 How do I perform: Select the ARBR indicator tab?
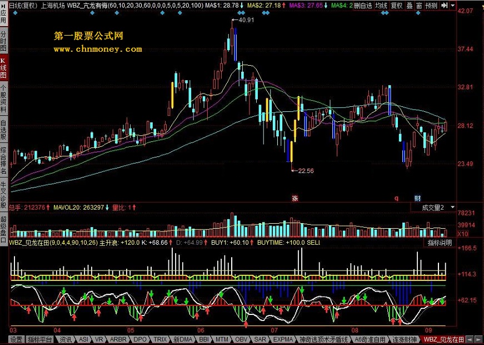coord(118,339)
